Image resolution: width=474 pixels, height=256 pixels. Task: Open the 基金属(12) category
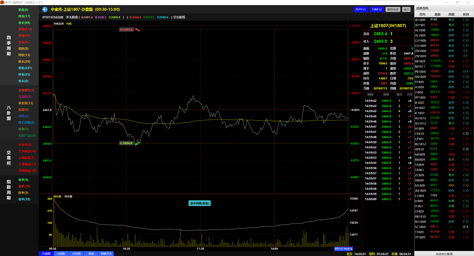point(26,103)
